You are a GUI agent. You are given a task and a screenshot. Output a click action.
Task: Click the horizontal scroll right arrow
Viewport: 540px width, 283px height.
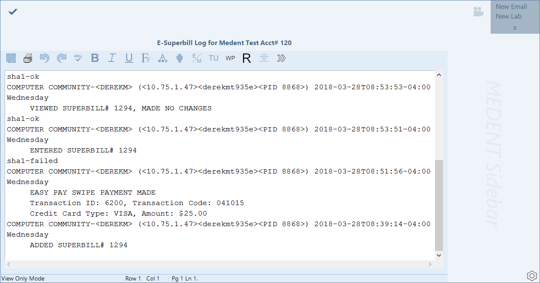430,264
